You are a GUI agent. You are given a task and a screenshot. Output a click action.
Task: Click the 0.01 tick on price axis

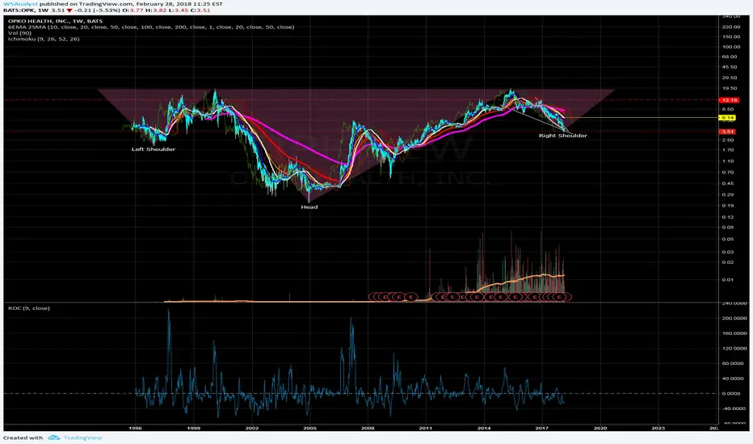tap(728, 279)
